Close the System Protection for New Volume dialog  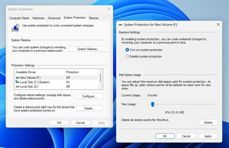tap(218, 24)
